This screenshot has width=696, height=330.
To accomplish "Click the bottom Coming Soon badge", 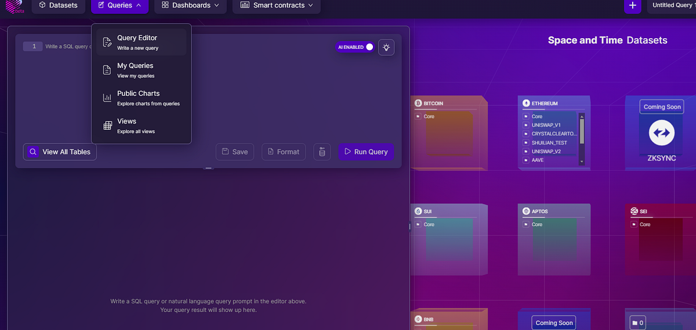I will (554, 323).
